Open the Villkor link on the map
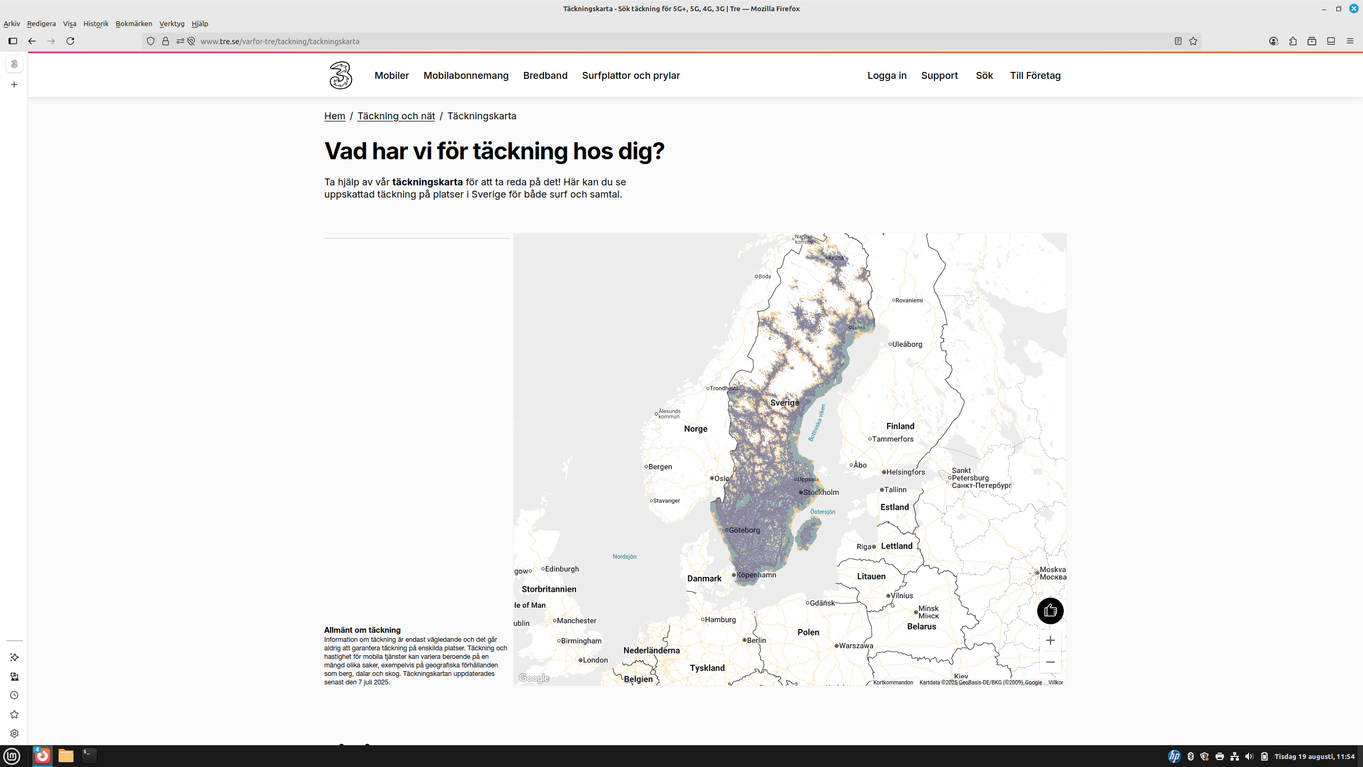This screenshot has height=767, width=1363. click(x=1055, y=682)
